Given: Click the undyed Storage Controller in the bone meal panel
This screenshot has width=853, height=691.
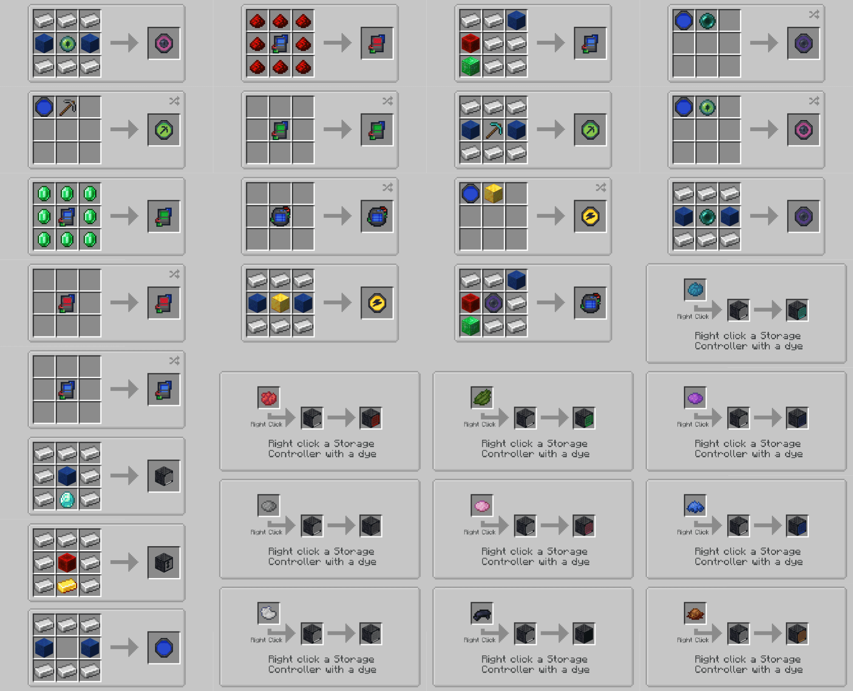Looking at the screenshot, I should 312,634.
